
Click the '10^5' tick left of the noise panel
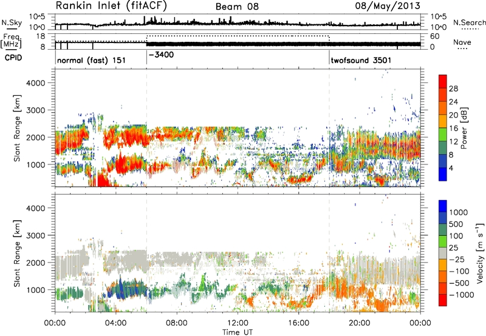pyautogui.click(x=38, y=16)
